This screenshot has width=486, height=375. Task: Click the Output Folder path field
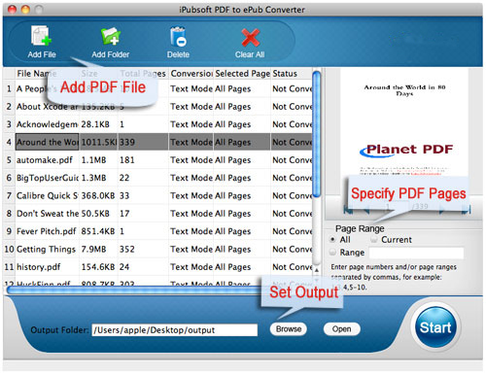pos(175,330)
